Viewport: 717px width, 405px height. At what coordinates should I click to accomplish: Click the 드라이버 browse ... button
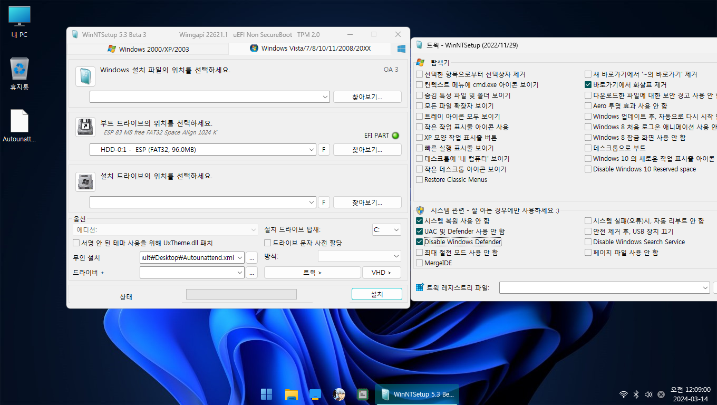[x=251, y=273]
